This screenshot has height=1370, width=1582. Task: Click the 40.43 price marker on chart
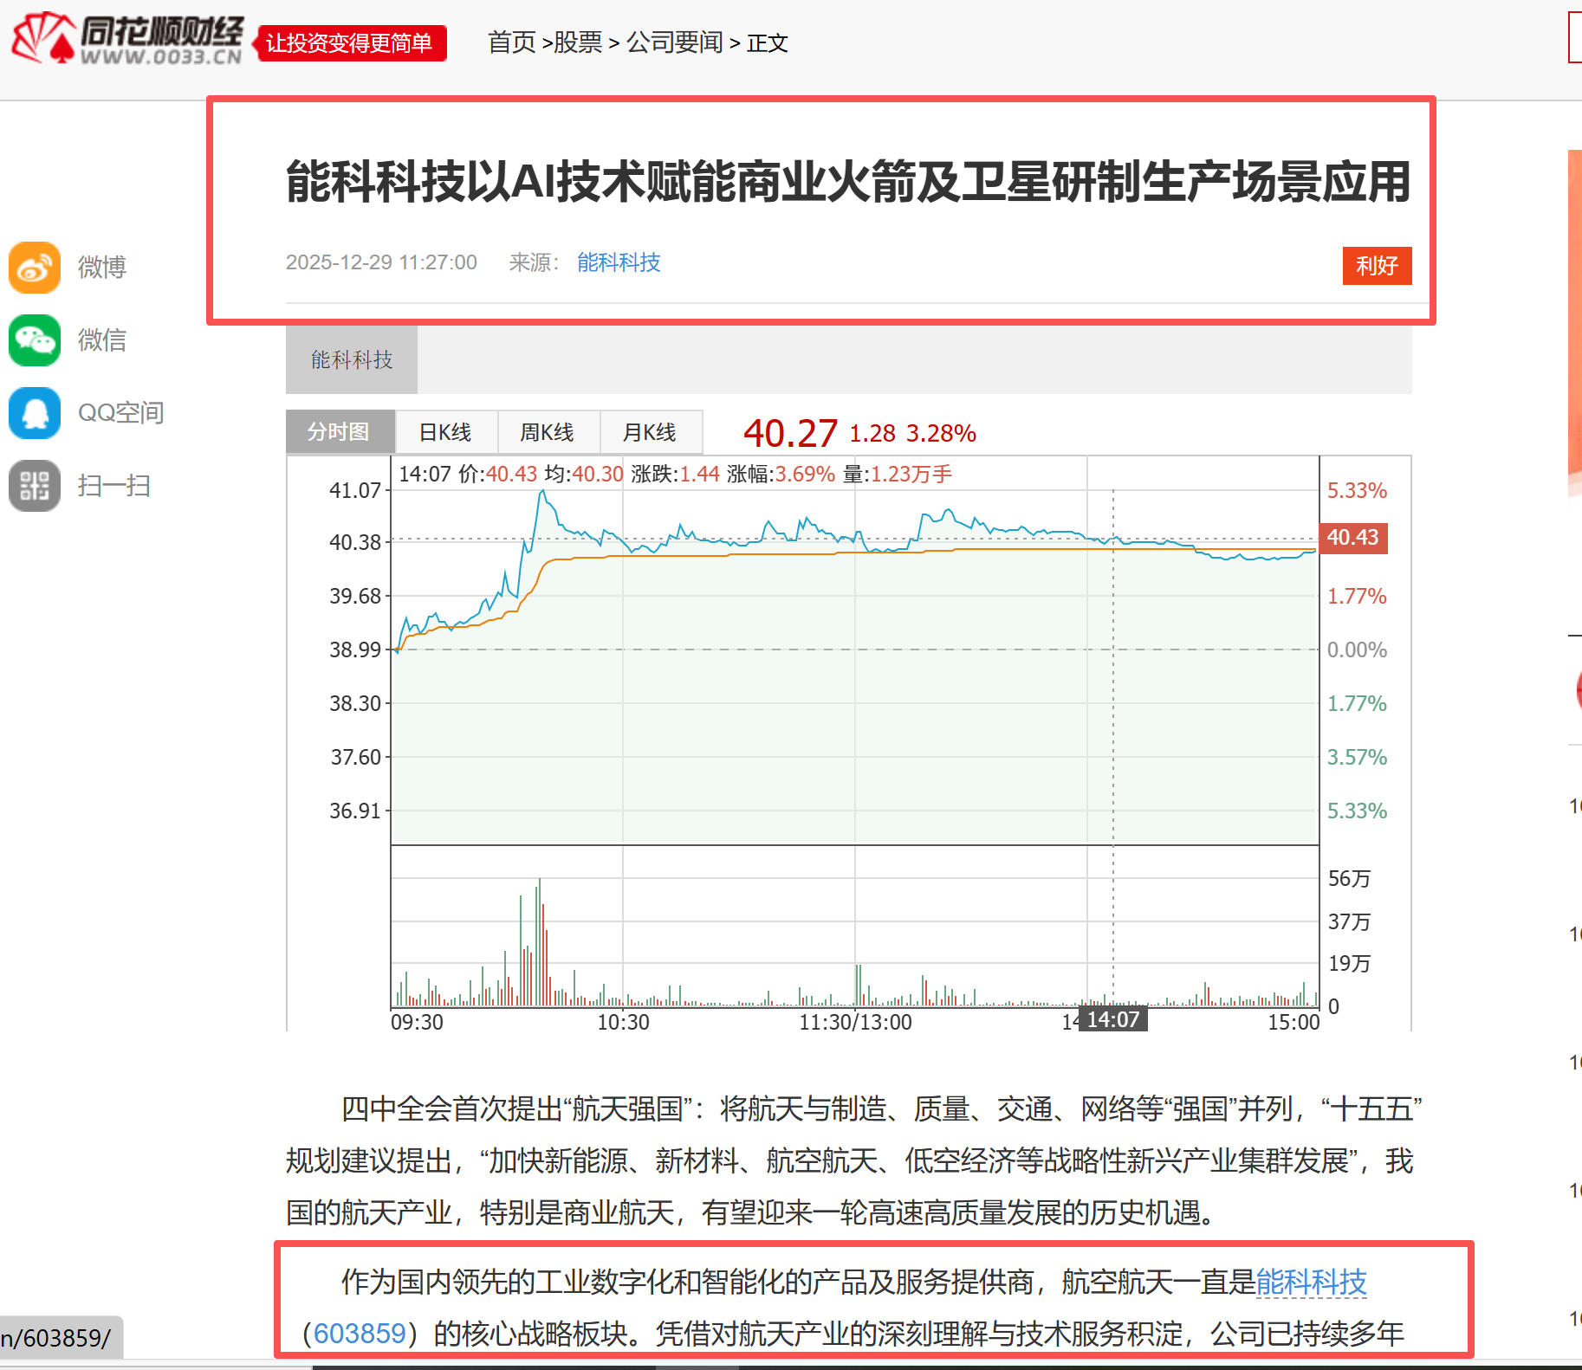(x=1353, y=538)
